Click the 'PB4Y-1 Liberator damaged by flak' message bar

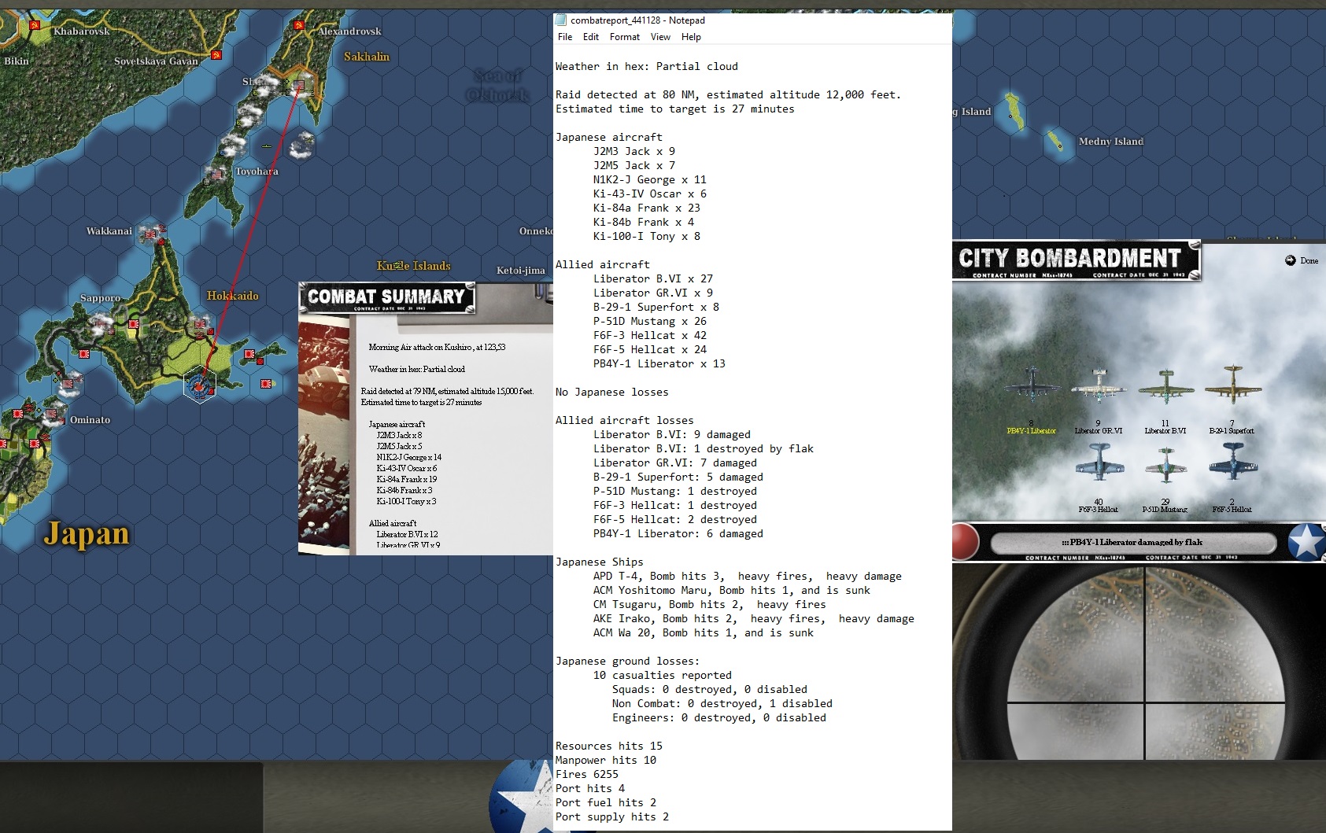(1133, 542)
